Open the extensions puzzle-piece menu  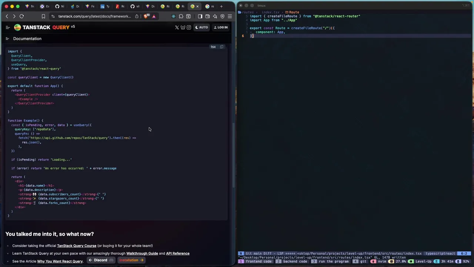point(181,16)
